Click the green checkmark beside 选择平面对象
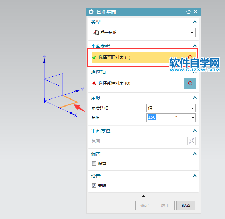This screenshot has height=219, width=225. (x=94, y=57)
